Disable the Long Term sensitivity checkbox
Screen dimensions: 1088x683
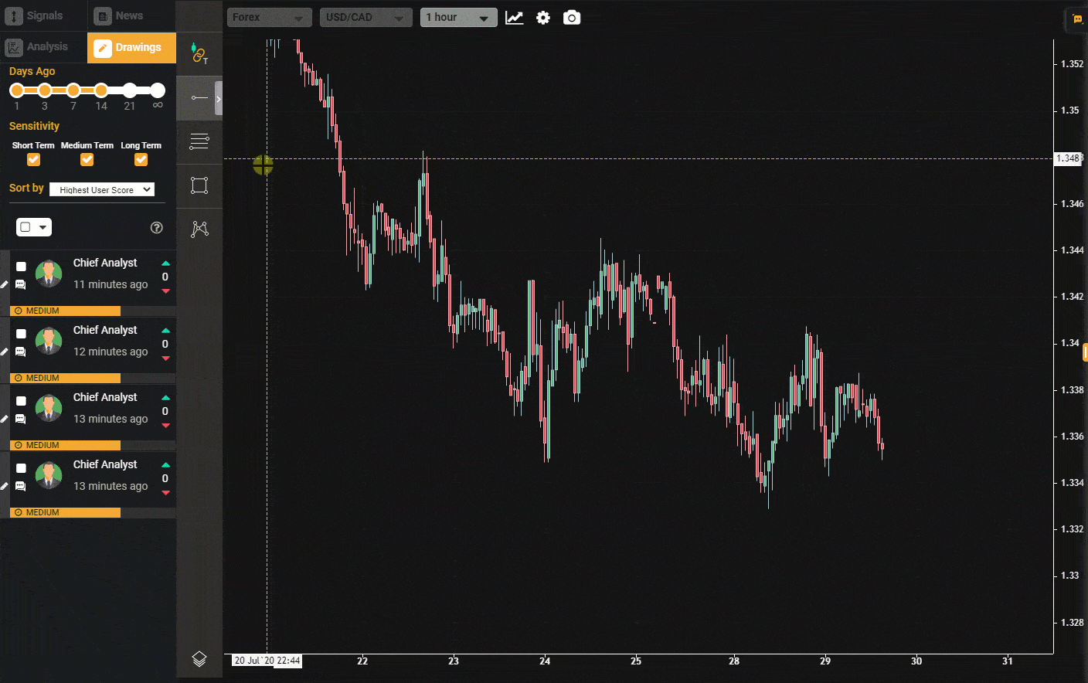pos(141,160)
